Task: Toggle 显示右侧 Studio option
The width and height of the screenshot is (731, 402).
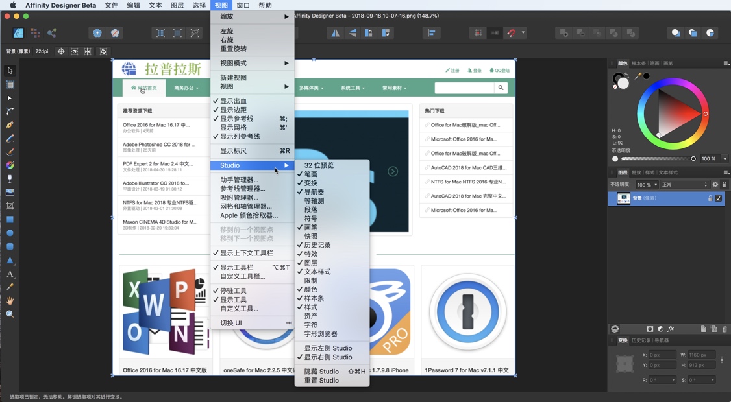Action: click(332, 357)
